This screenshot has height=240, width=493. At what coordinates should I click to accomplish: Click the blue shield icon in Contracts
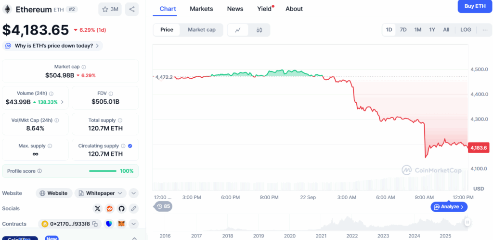pos(109,224)
